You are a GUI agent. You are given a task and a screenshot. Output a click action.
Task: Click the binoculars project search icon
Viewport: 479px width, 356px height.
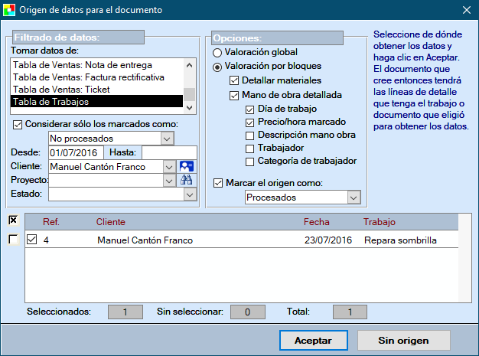187,181
